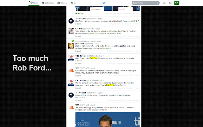Expand the CBC Toronto Mike Tyson meeting tweet
Image resolution: width=203 pixels, height=127 pixels.
coord(78,63)
